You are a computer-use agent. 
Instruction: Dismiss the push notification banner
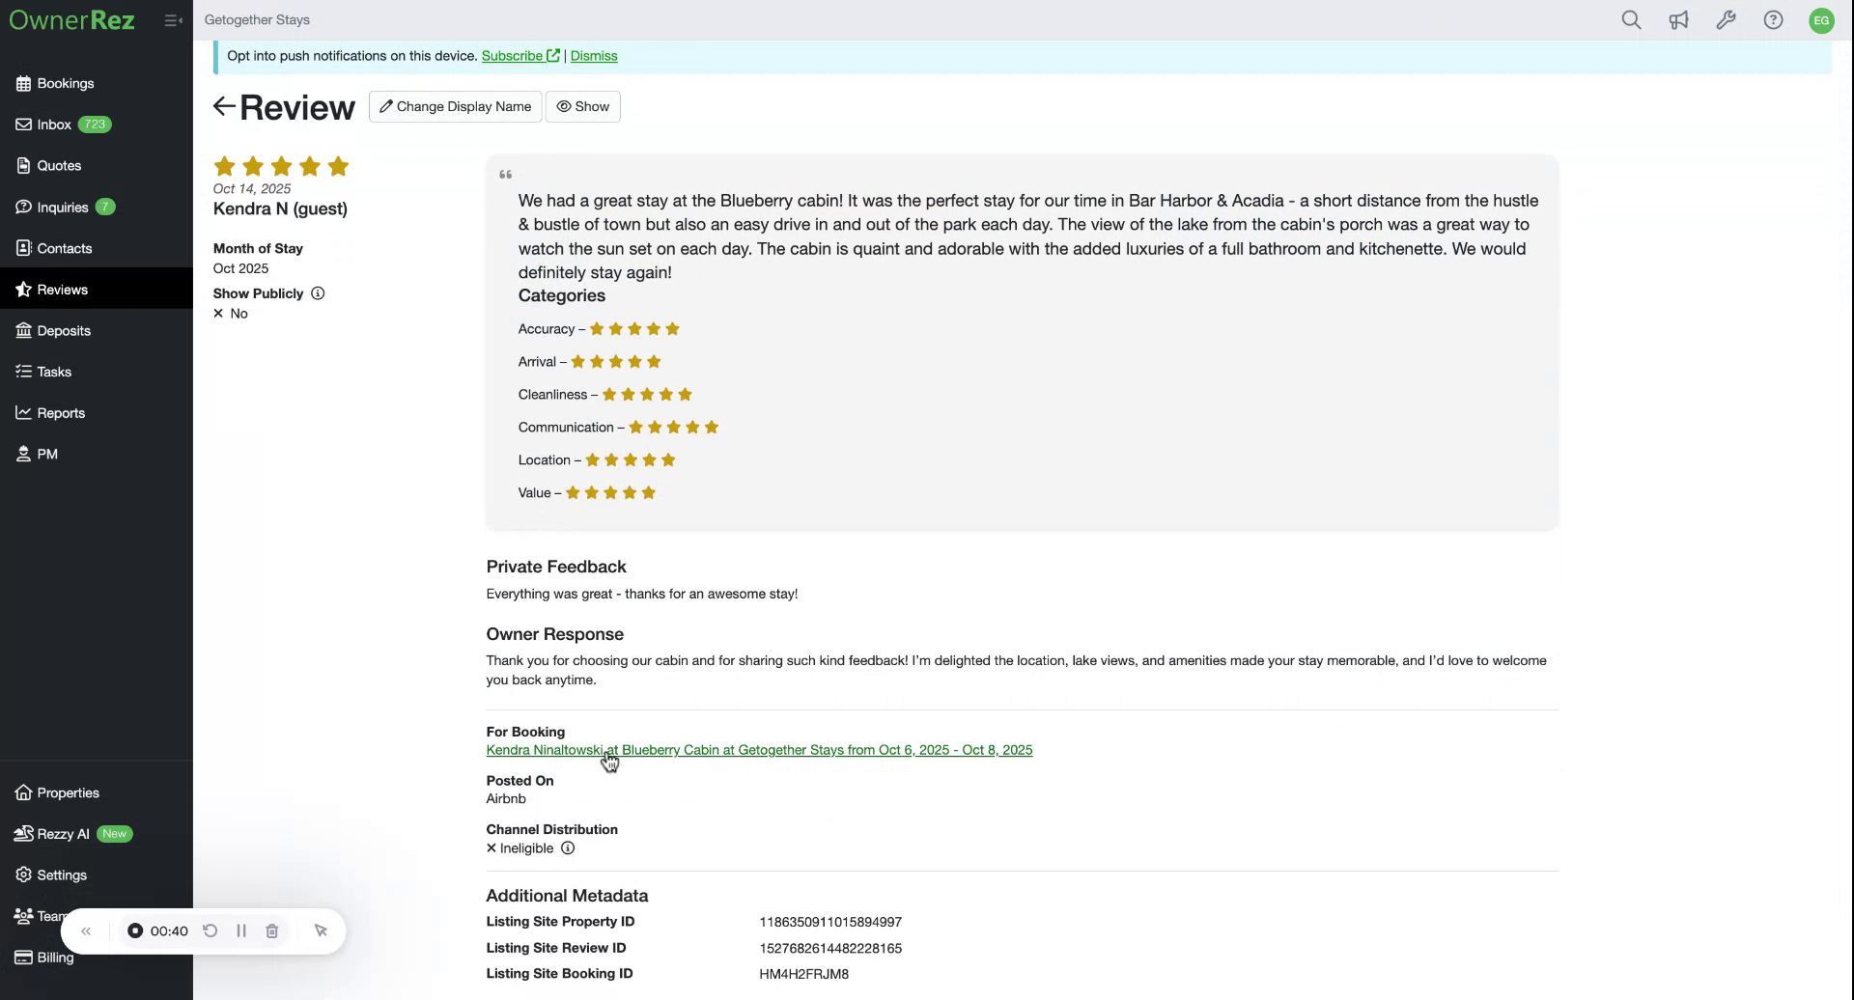tap(594, 56)
